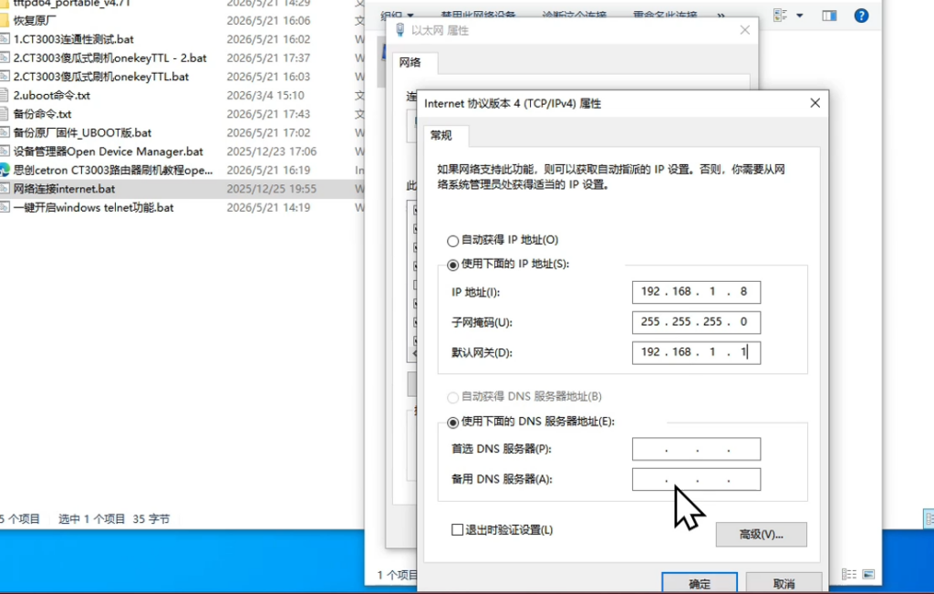Toggle the preview pane icon
The height and width of the screenshot is (594, 934).
[x=829, y=16]
